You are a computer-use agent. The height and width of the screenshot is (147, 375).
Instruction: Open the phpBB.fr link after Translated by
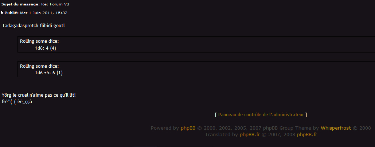tap(250, 135)
